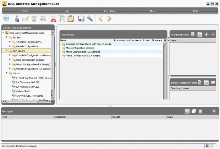220x149 pixels.
Task: Open the Misc menu
Action: (x=152, y=11)
